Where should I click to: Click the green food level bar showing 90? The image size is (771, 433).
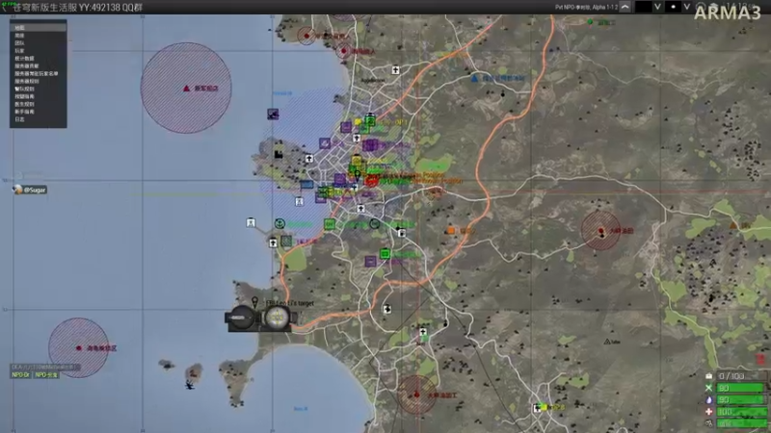pos(741,388)
